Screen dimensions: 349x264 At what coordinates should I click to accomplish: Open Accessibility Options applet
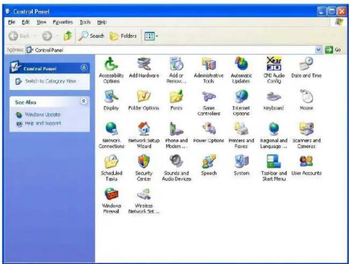[x=111, y=70]
